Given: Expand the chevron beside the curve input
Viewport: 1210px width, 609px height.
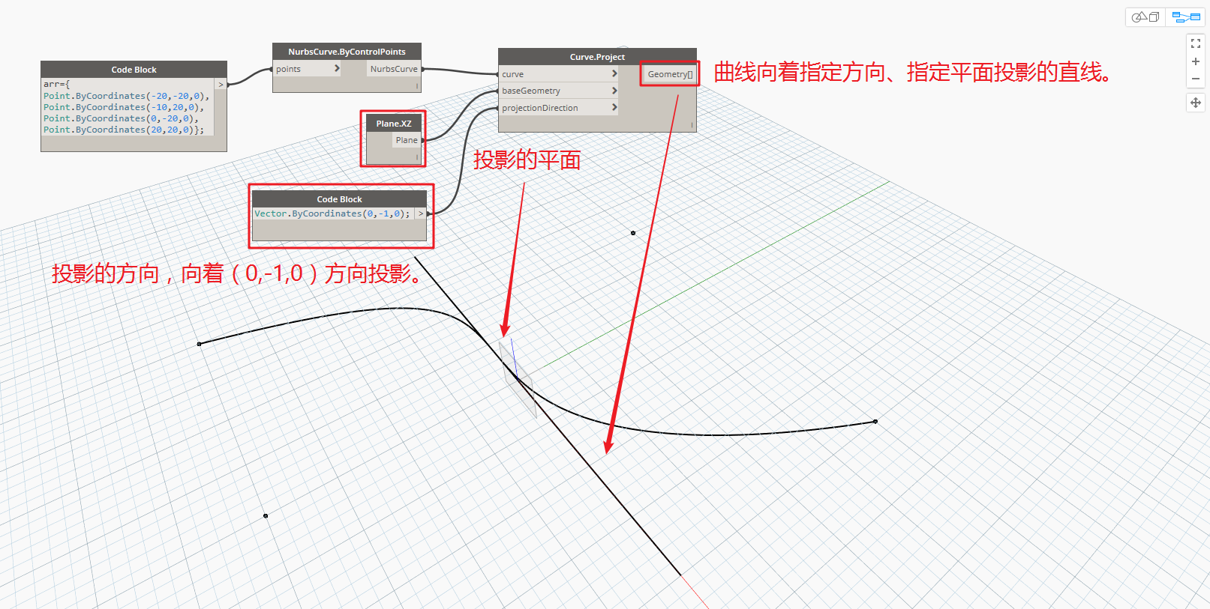Looking at the screenshot, I should click(x=614, y=73).
